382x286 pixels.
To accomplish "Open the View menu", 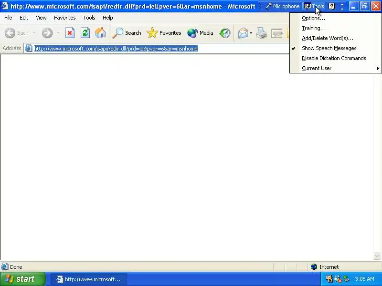I will tap(41, 18).
